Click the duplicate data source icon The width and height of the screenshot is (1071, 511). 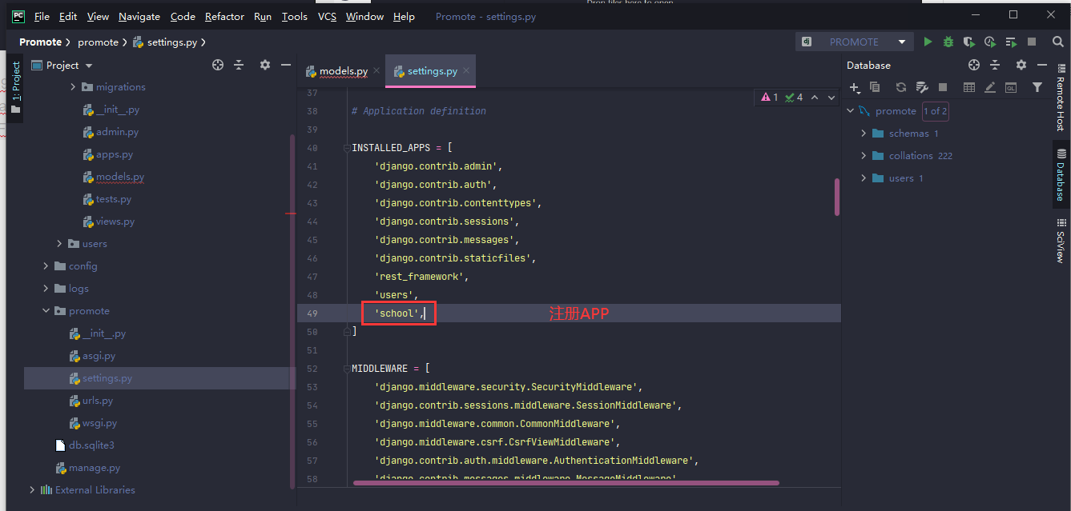[x=875, y=87]
